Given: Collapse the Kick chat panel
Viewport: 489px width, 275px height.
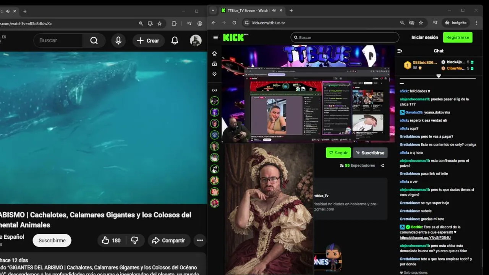Looking at the screenshot, I should pyautogui.click(x=400, y=51).
